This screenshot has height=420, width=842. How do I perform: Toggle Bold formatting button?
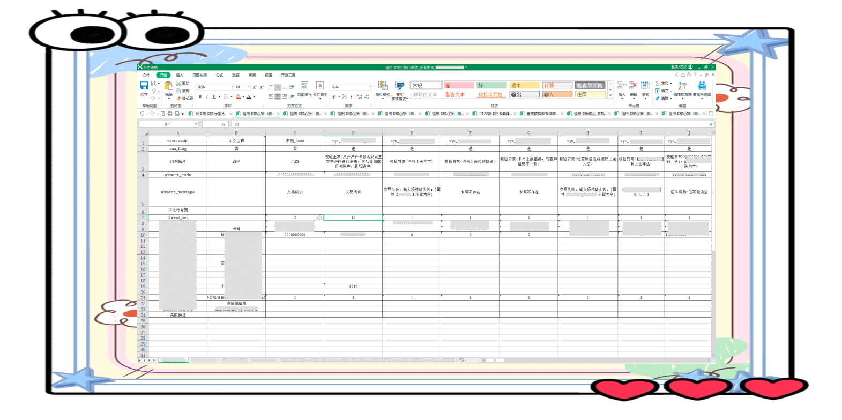(200, 96)
